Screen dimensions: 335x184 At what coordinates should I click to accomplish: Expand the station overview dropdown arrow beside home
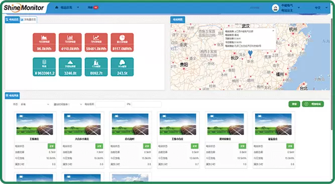78,8
